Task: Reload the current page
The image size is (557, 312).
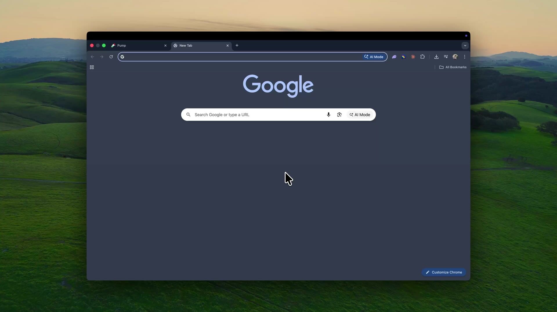Action: 111,57
